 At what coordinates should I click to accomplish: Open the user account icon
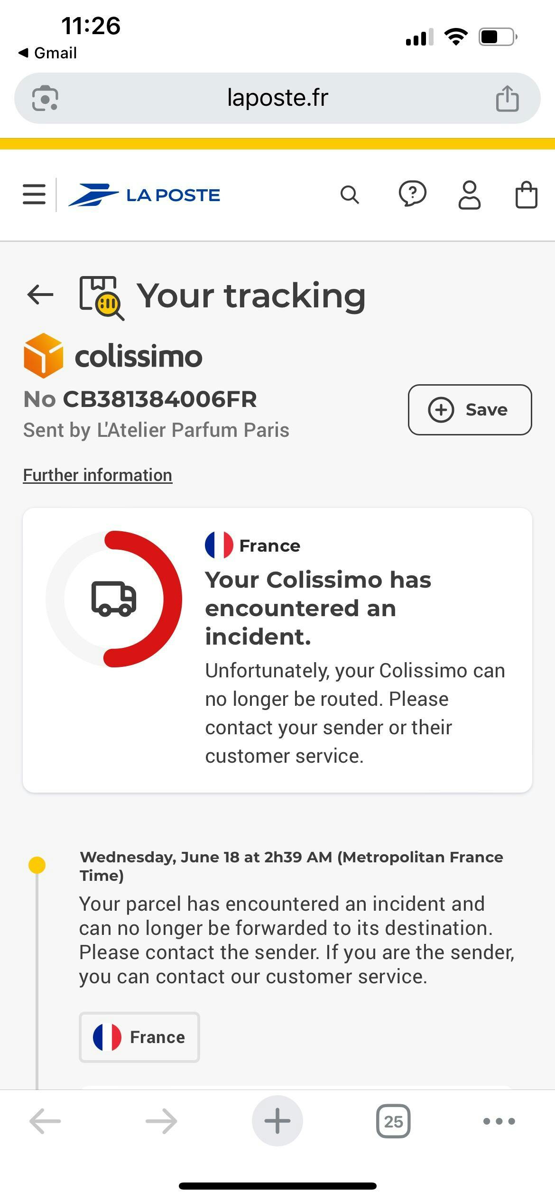[x=470, y=195]
